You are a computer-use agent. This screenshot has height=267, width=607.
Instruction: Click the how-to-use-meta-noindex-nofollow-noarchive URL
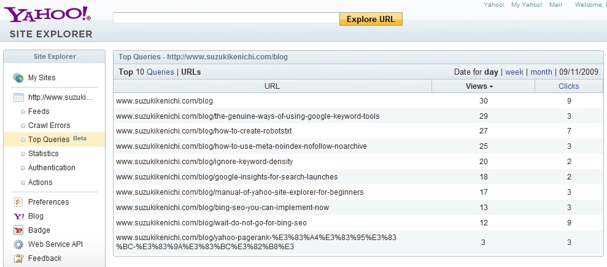pyautogui.click(x=241, y=146)
